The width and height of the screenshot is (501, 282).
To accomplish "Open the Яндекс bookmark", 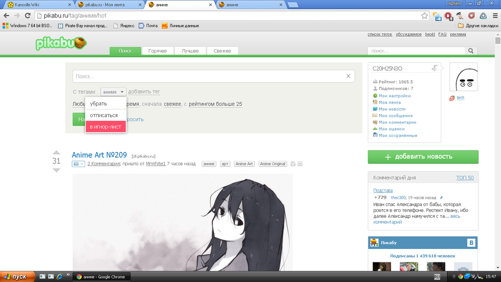I will 124,26.
